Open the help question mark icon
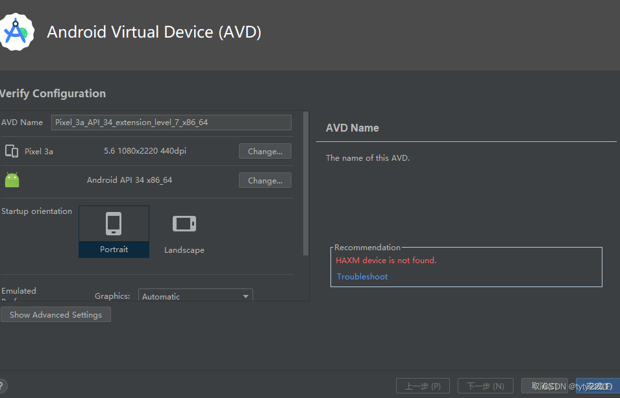Image resolution: width=620 pixels, height=398 pixels. pyautogui.click(x=2, y=386)
